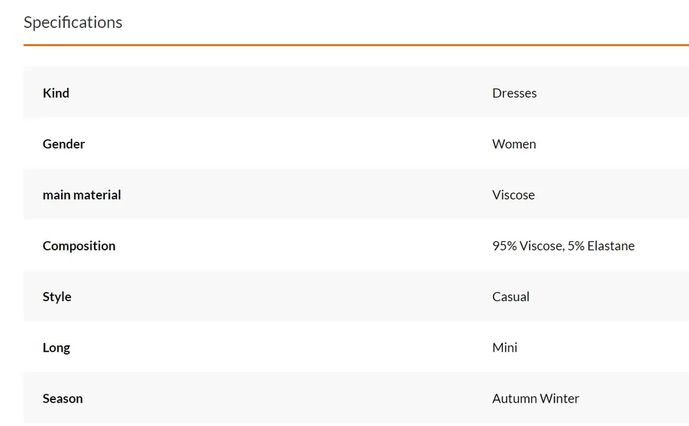The width and height of the screenshot is (689, 426).
Task: Select the Season row label
Action: pos(63,399)
